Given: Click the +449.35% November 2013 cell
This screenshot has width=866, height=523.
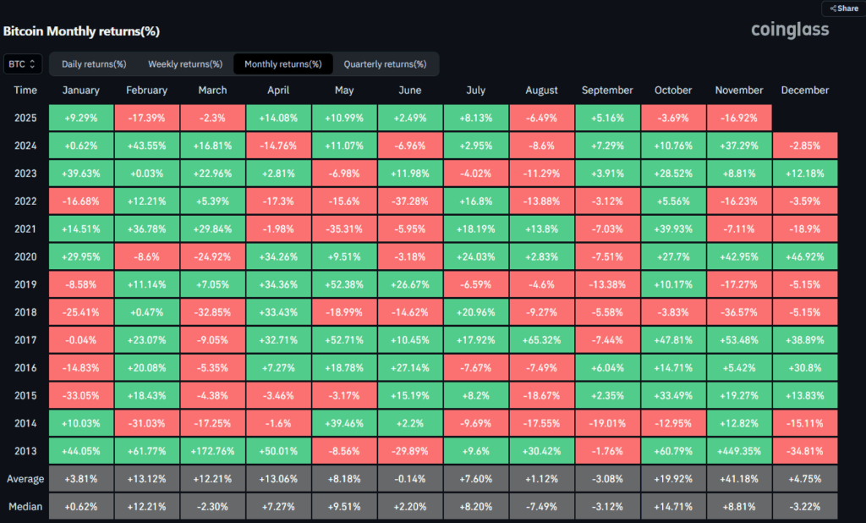Looking at the screenshot, I should [x=739, y=452].
